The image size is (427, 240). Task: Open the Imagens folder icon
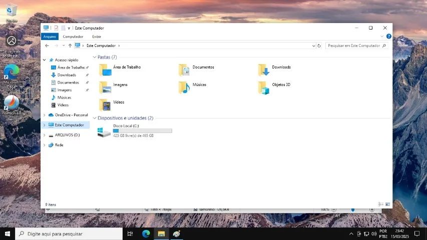[x=105, y=87]
